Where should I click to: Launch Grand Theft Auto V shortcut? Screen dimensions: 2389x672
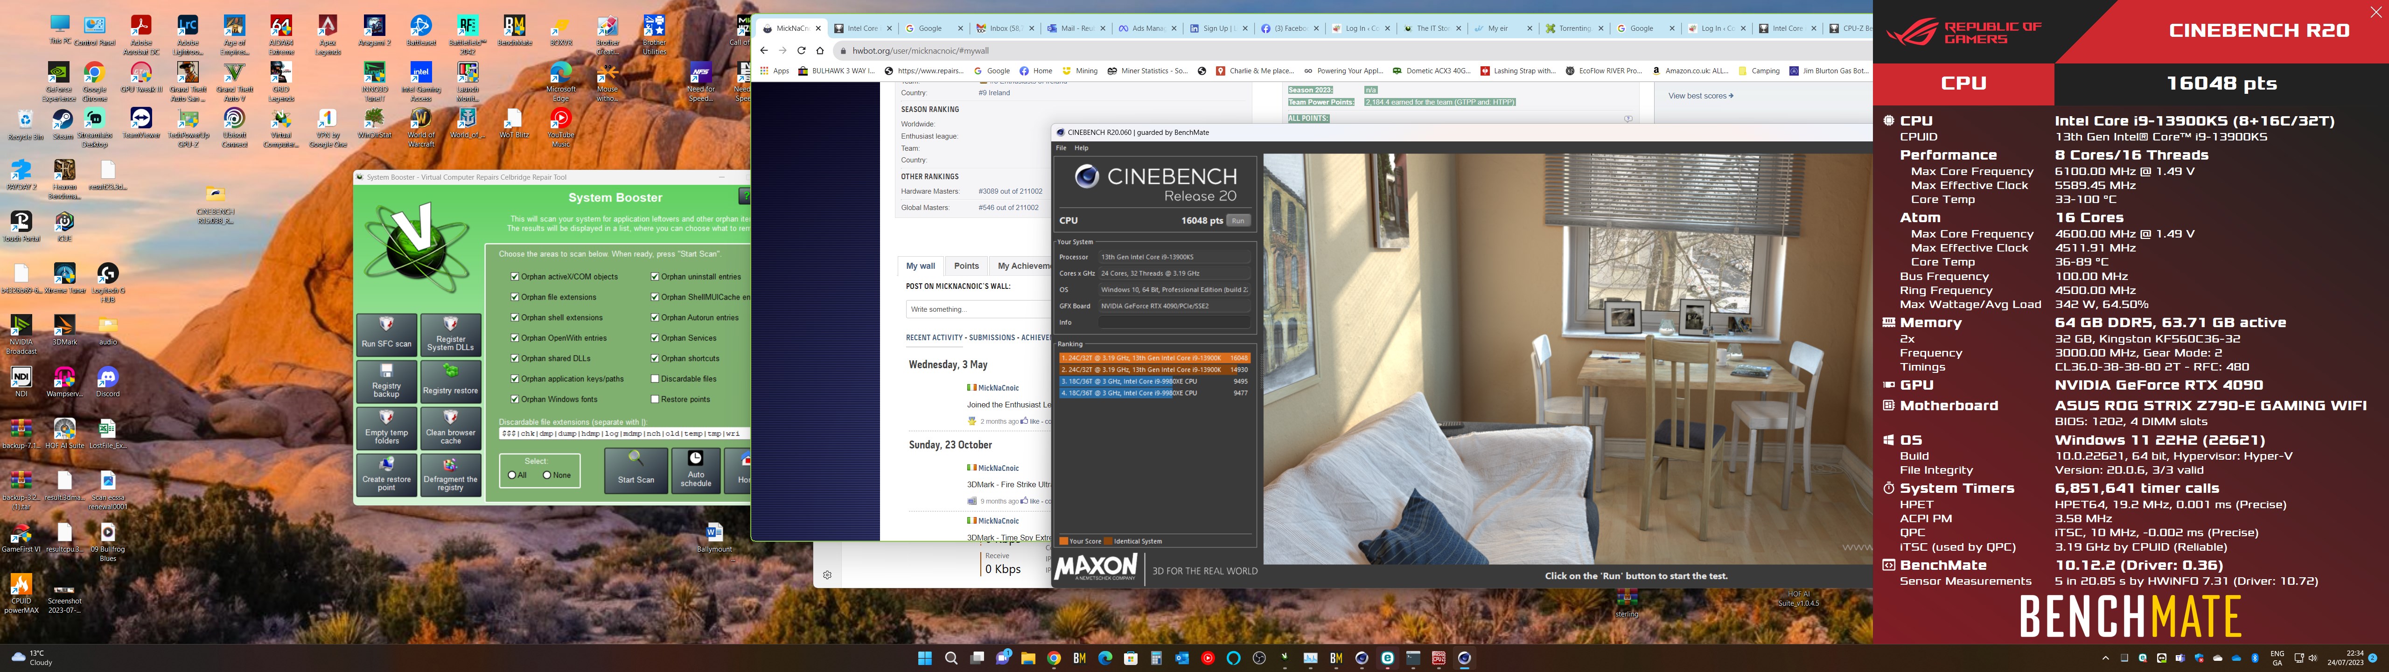pyautogui.click(x=235, y=83)
